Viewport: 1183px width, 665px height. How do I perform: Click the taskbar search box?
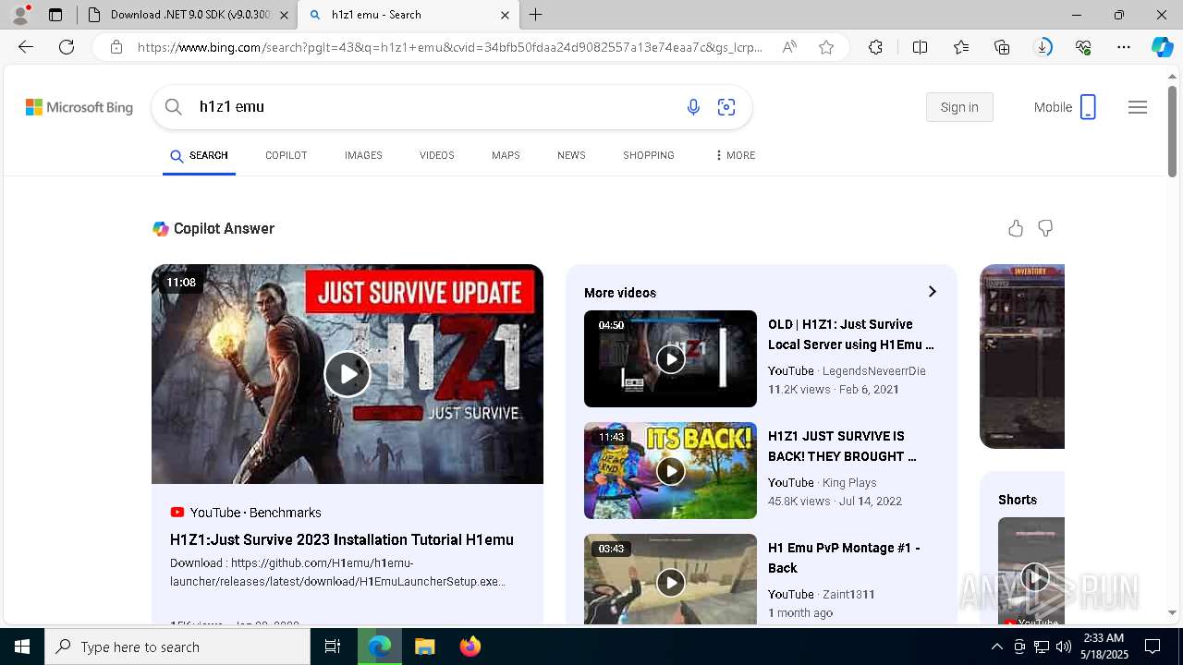point(177,647)
